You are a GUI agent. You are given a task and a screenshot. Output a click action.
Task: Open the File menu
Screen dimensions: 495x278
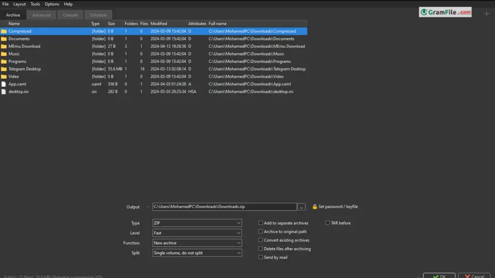tap(5, 4)
